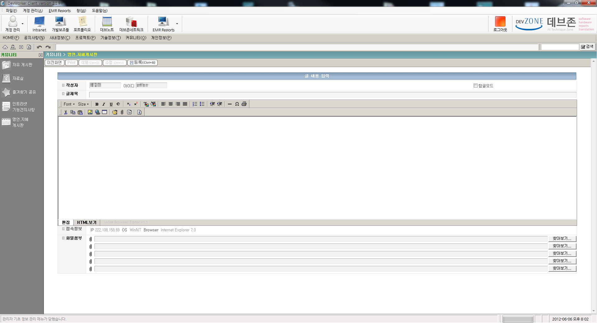Click the last 찾아보기... browse button

[x=562, y=268]
